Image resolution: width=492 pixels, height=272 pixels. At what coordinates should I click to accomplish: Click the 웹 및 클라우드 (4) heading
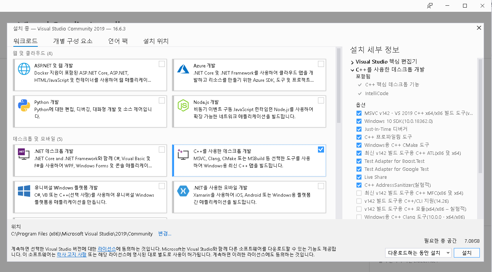(33, 53)
